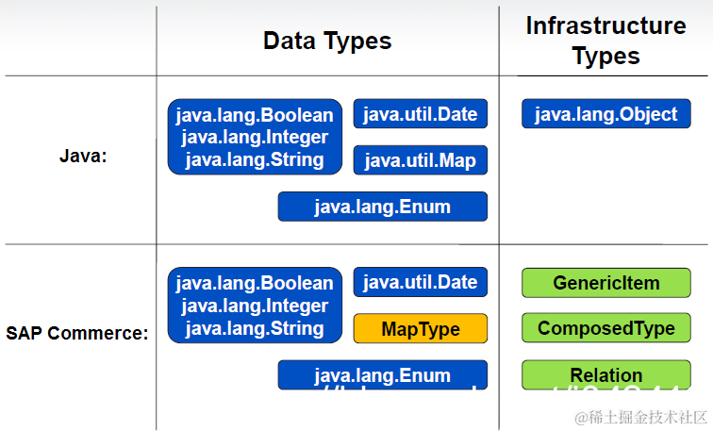Click the green GenericItem box
713x431 pixels.
tap(606, 283)
